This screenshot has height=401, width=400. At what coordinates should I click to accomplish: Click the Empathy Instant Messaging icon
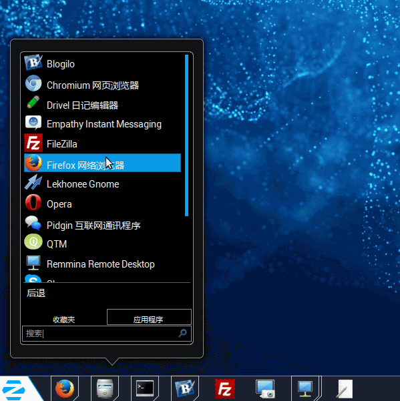[x=33, y=123]
